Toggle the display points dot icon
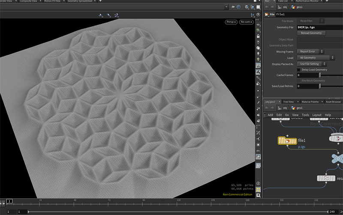This screenshot has width=343, height=215. coord(259,91)
